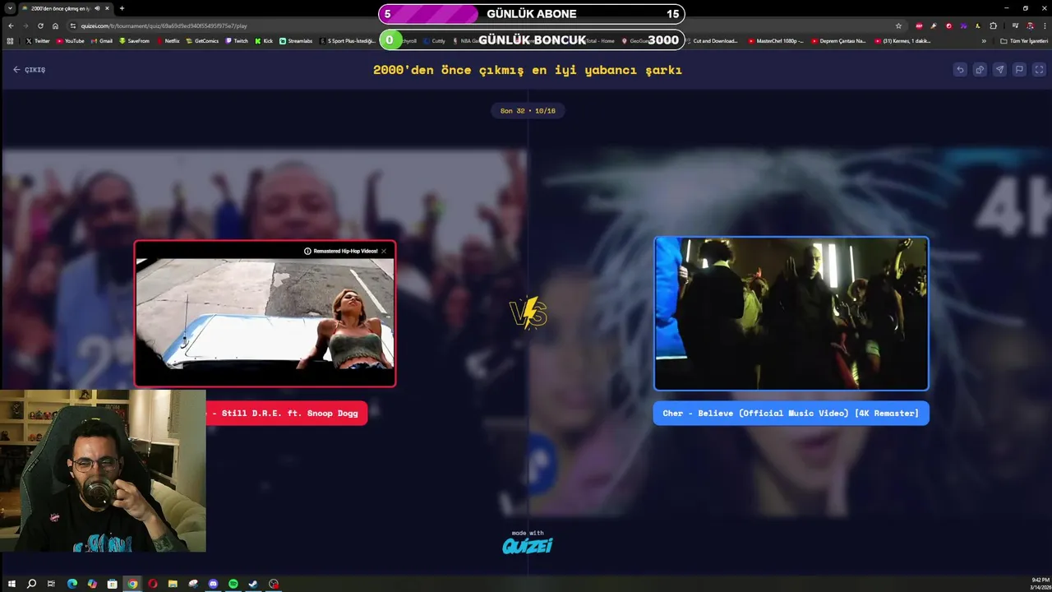Toggle fullscreen mode icon in quiz header

click(1039, 70)
